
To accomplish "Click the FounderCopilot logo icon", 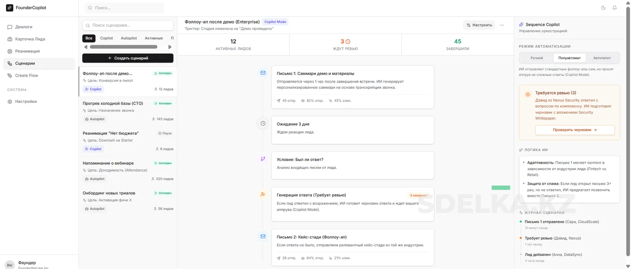I will tap(10, 8).
